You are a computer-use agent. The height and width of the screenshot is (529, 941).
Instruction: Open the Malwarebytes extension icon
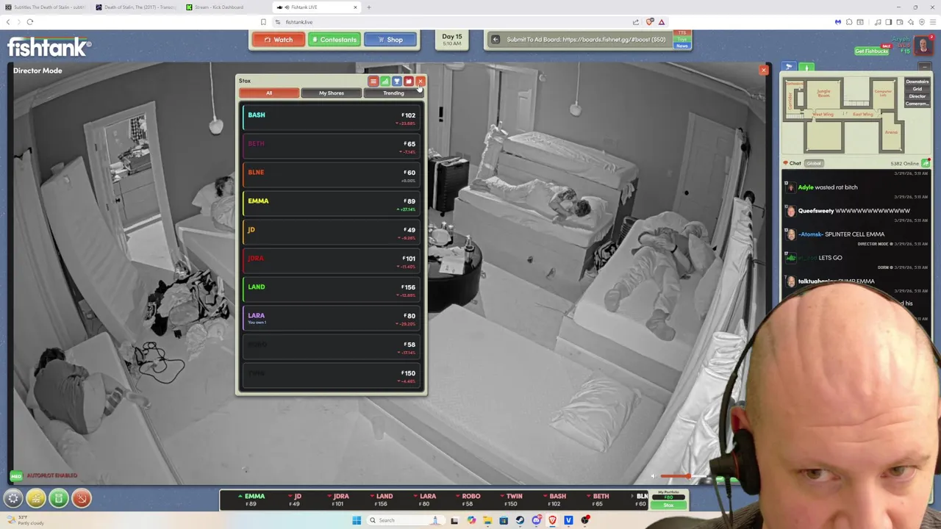(837, 22)
